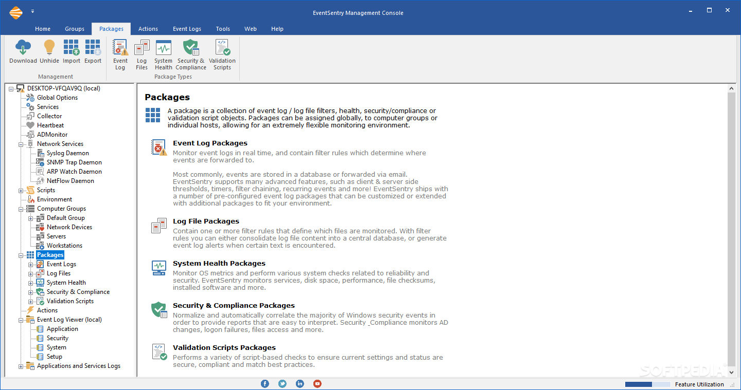The height and width of the screenshot is (390, 741).
Task: Click the Heartbeat heart icon in tree
Action: 30,125
